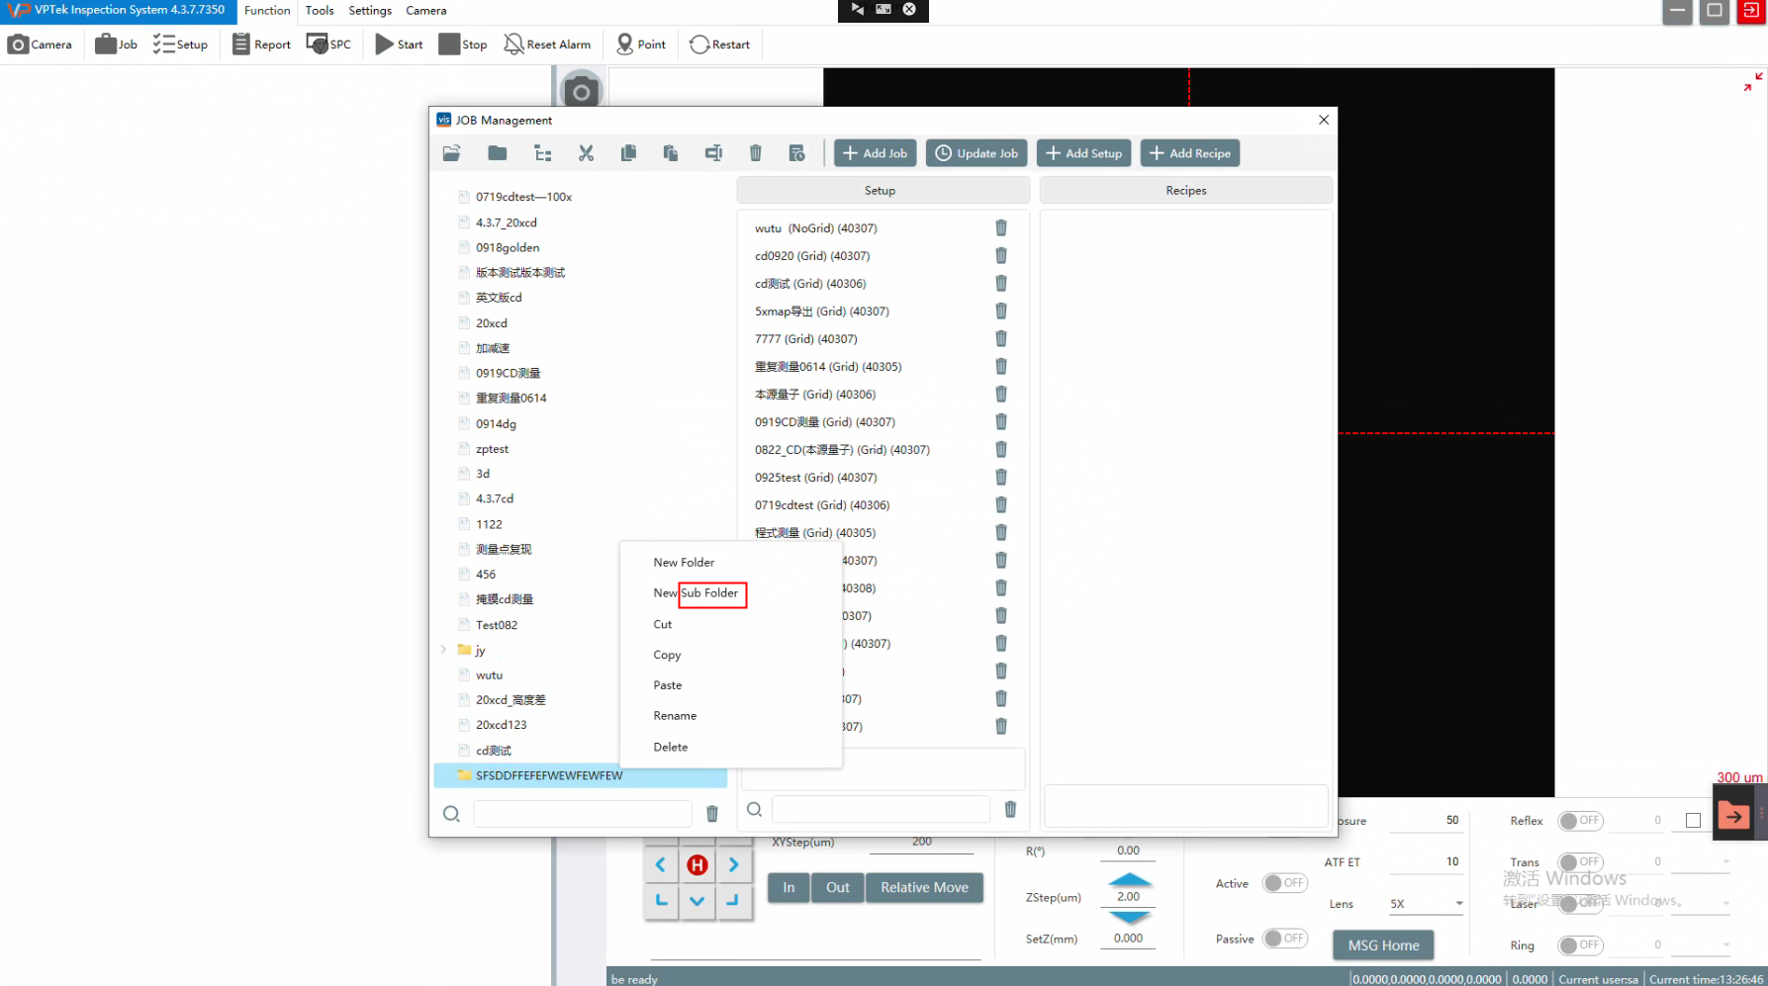The width and height of the screenshot is (1768, 986).
Task: Delete the wutu (NoGrid) setup via trash icon
Action: (1000, 228)
